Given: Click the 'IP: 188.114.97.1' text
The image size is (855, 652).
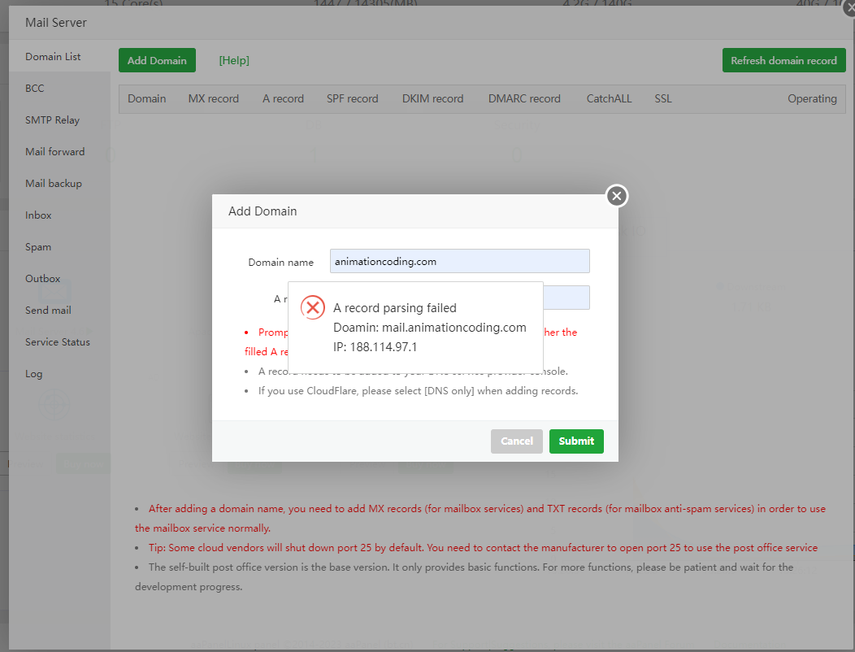Looking at the screenshot, I should (375, 347).
